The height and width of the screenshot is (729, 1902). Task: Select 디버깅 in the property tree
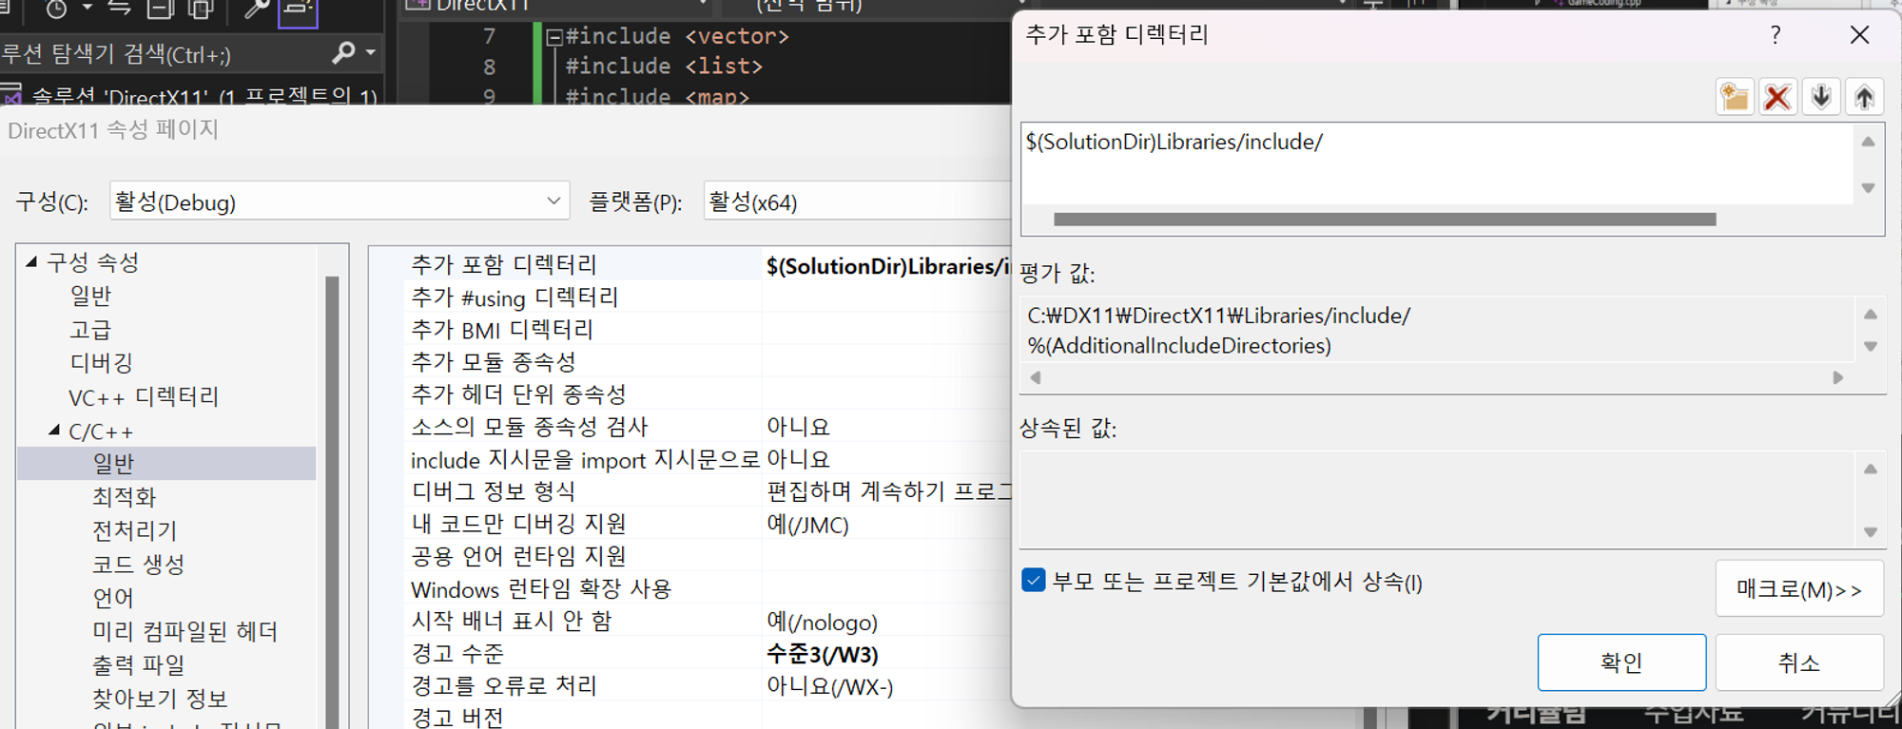pyautogui.click(x=101, y=362)
